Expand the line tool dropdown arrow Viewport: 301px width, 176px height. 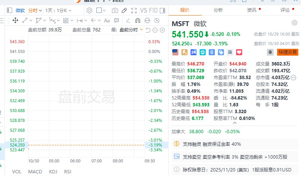point(31,20)
